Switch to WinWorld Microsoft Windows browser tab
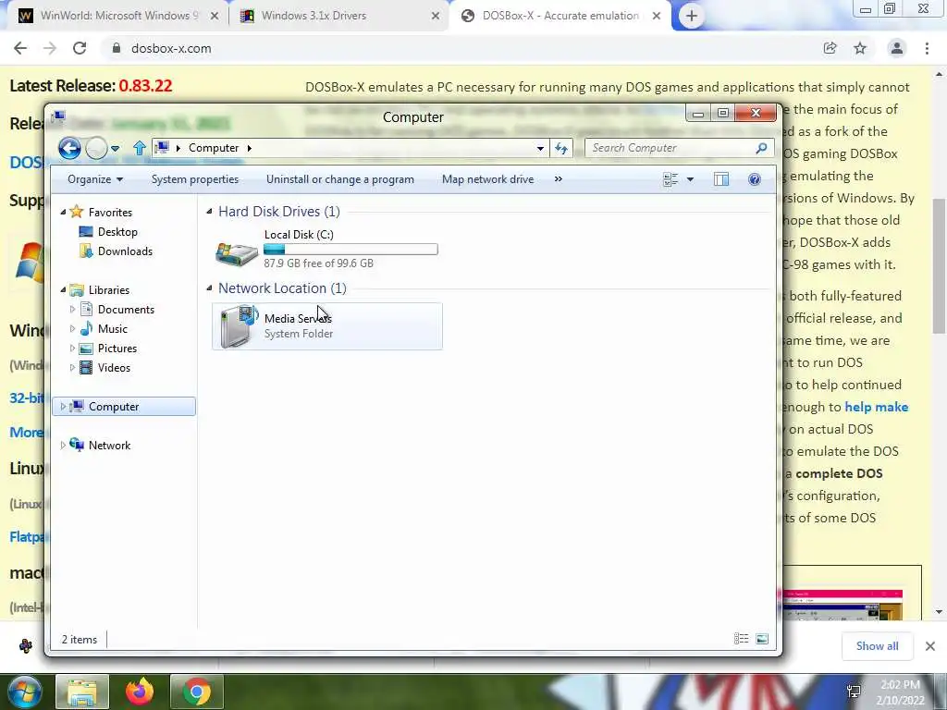 pyautogui.click(x=118, y=16)
